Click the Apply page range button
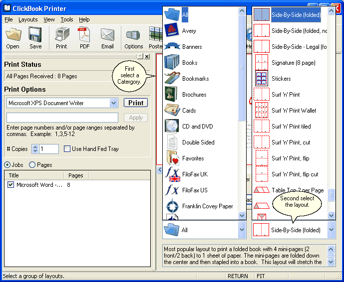 point(136,118)
